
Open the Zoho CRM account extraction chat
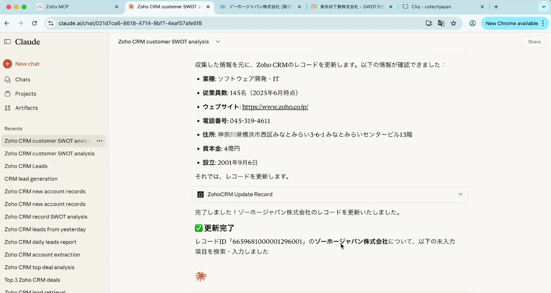coord(42,254)
